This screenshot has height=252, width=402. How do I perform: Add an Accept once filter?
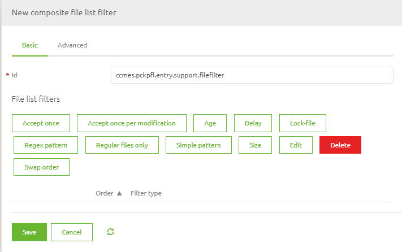(41, 123)
